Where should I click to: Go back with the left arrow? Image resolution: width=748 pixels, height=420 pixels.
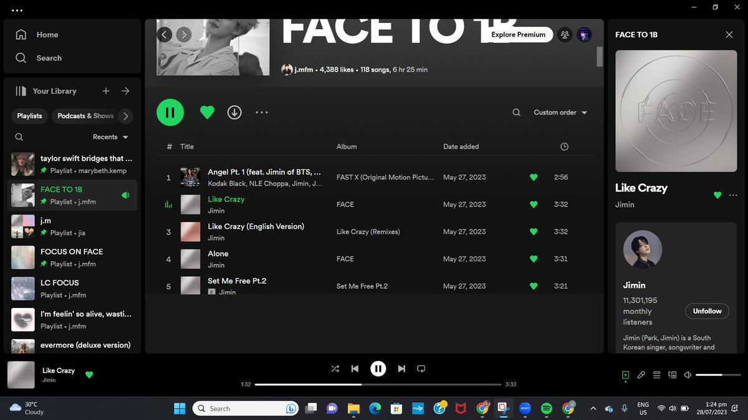coord(164,35)
